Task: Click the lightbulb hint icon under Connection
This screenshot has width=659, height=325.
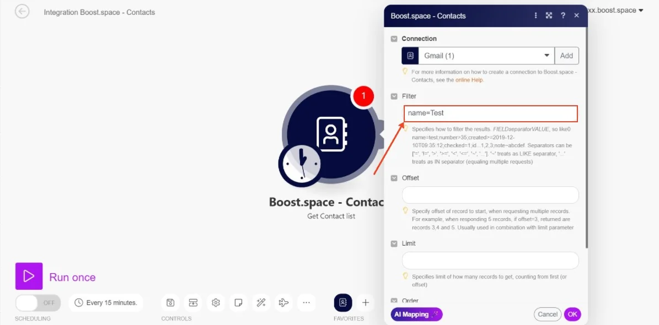Action: [405, 72]
